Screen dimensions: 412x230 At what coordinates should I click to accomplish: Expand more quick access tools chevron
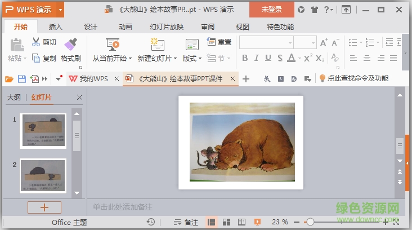(x=44, y=79)
